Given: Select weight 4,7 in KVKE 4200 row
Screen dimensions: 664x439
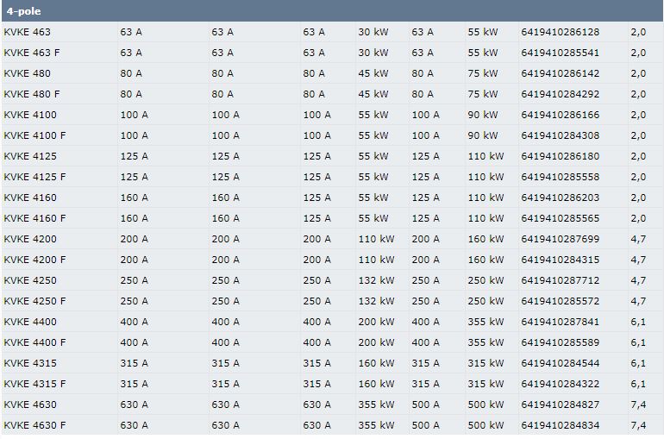Looking at the screenshot, I should coord(638,240).
